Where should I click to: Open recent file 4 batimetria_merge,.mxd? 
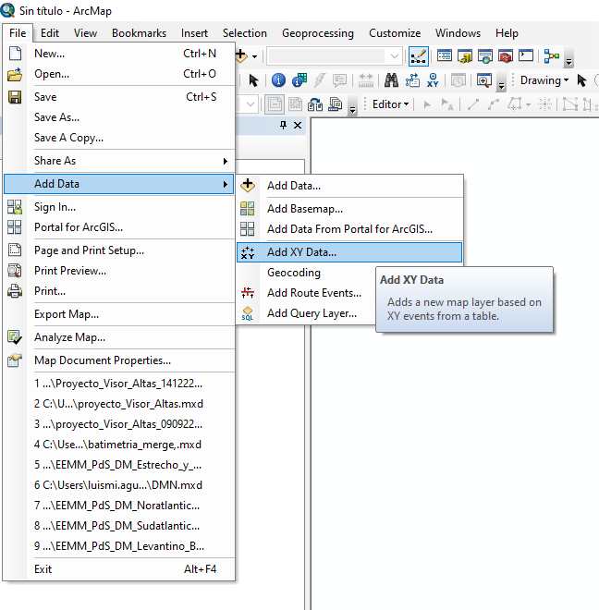click(x=118, y=445)
